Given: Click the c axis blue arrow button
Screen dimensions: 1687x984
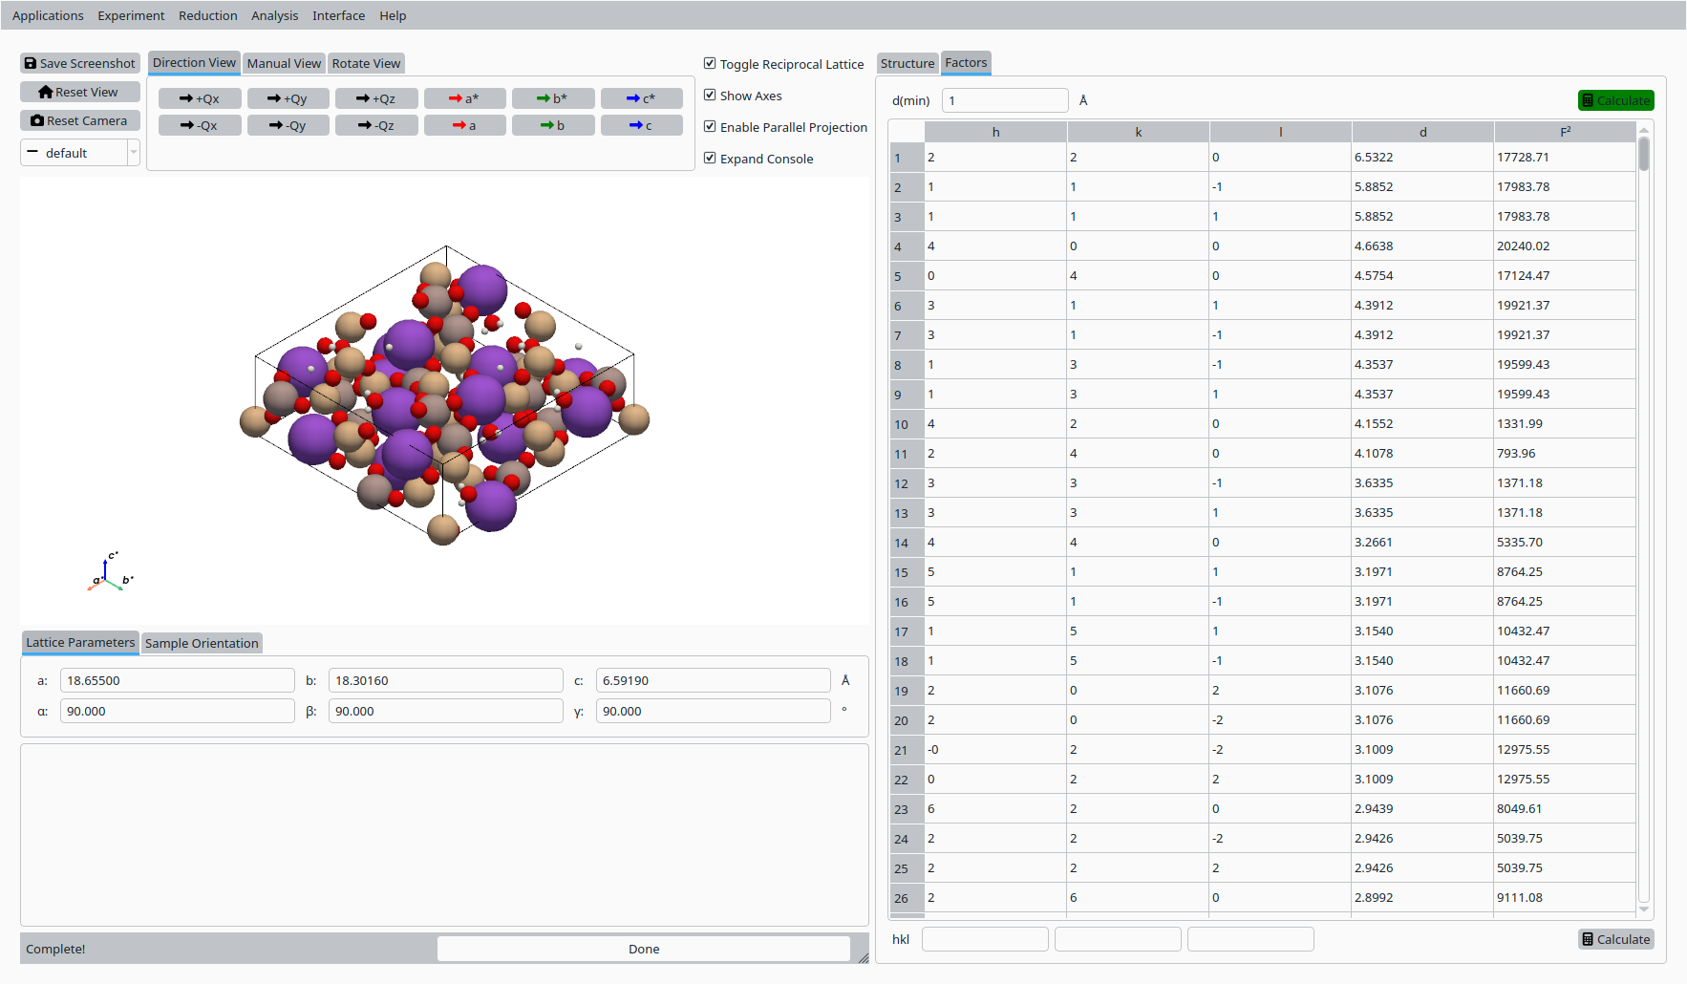Looking at the screenshot, I should click(642, 124).
